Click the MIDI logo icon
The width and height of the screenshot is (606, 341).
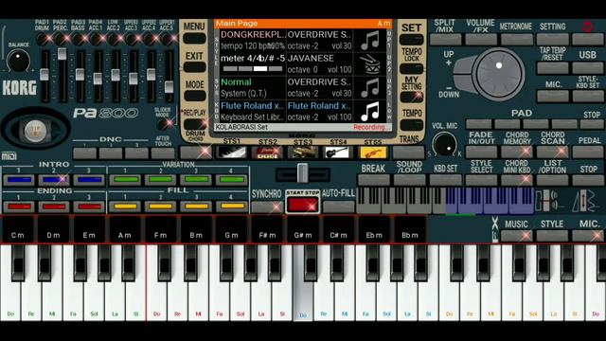click(x=9, y=155)
